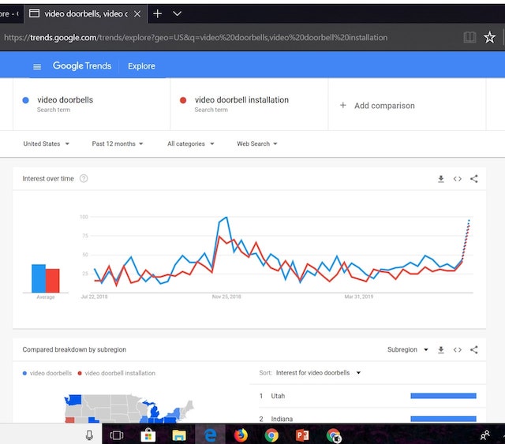Click blue Average bar for video doorbells

click(x=39, y=278)
